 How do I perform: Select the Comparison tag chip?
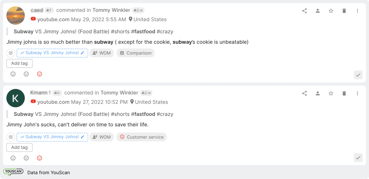pyautogui.click(x=135, y=53)
